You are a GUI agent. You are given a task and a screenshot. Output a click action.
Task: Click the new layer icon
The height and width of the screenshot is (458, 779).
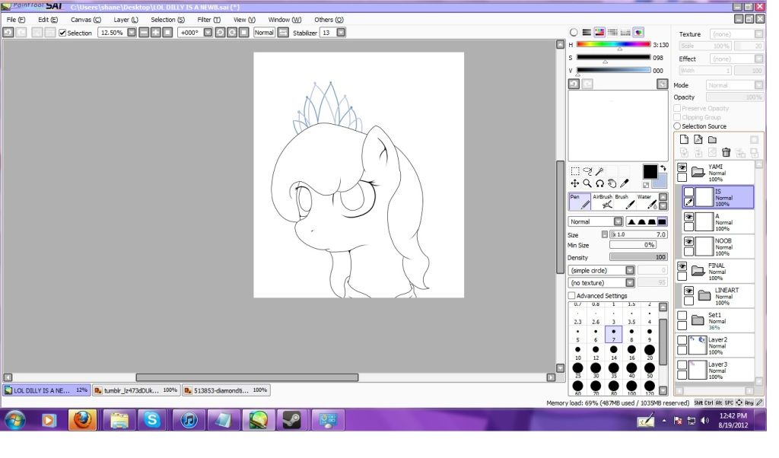[x=684, y=139]
